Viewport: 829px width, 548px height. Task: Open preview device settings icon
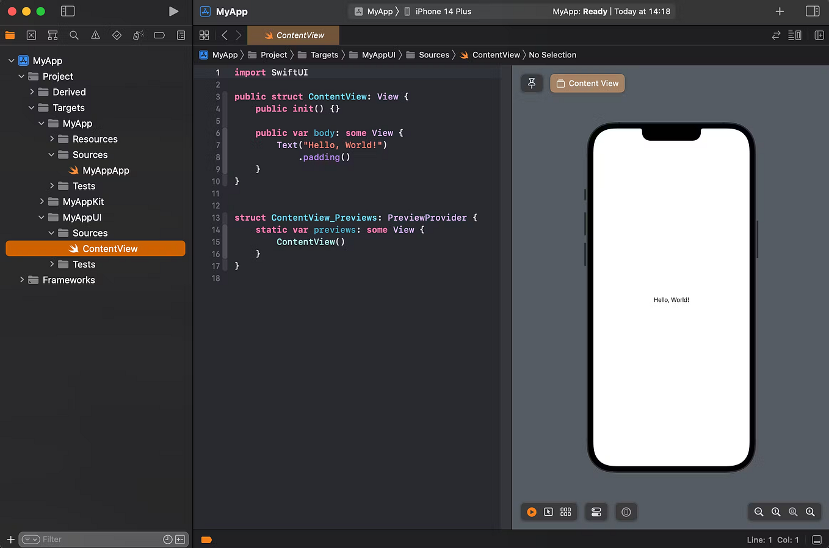click(596, 512)
